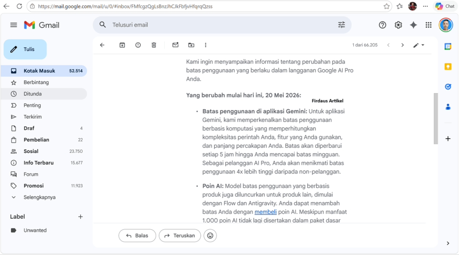This screenshot has height=255, width=459.
Task: Open the Help question mark icon
Action: click(x=382, y=25)
